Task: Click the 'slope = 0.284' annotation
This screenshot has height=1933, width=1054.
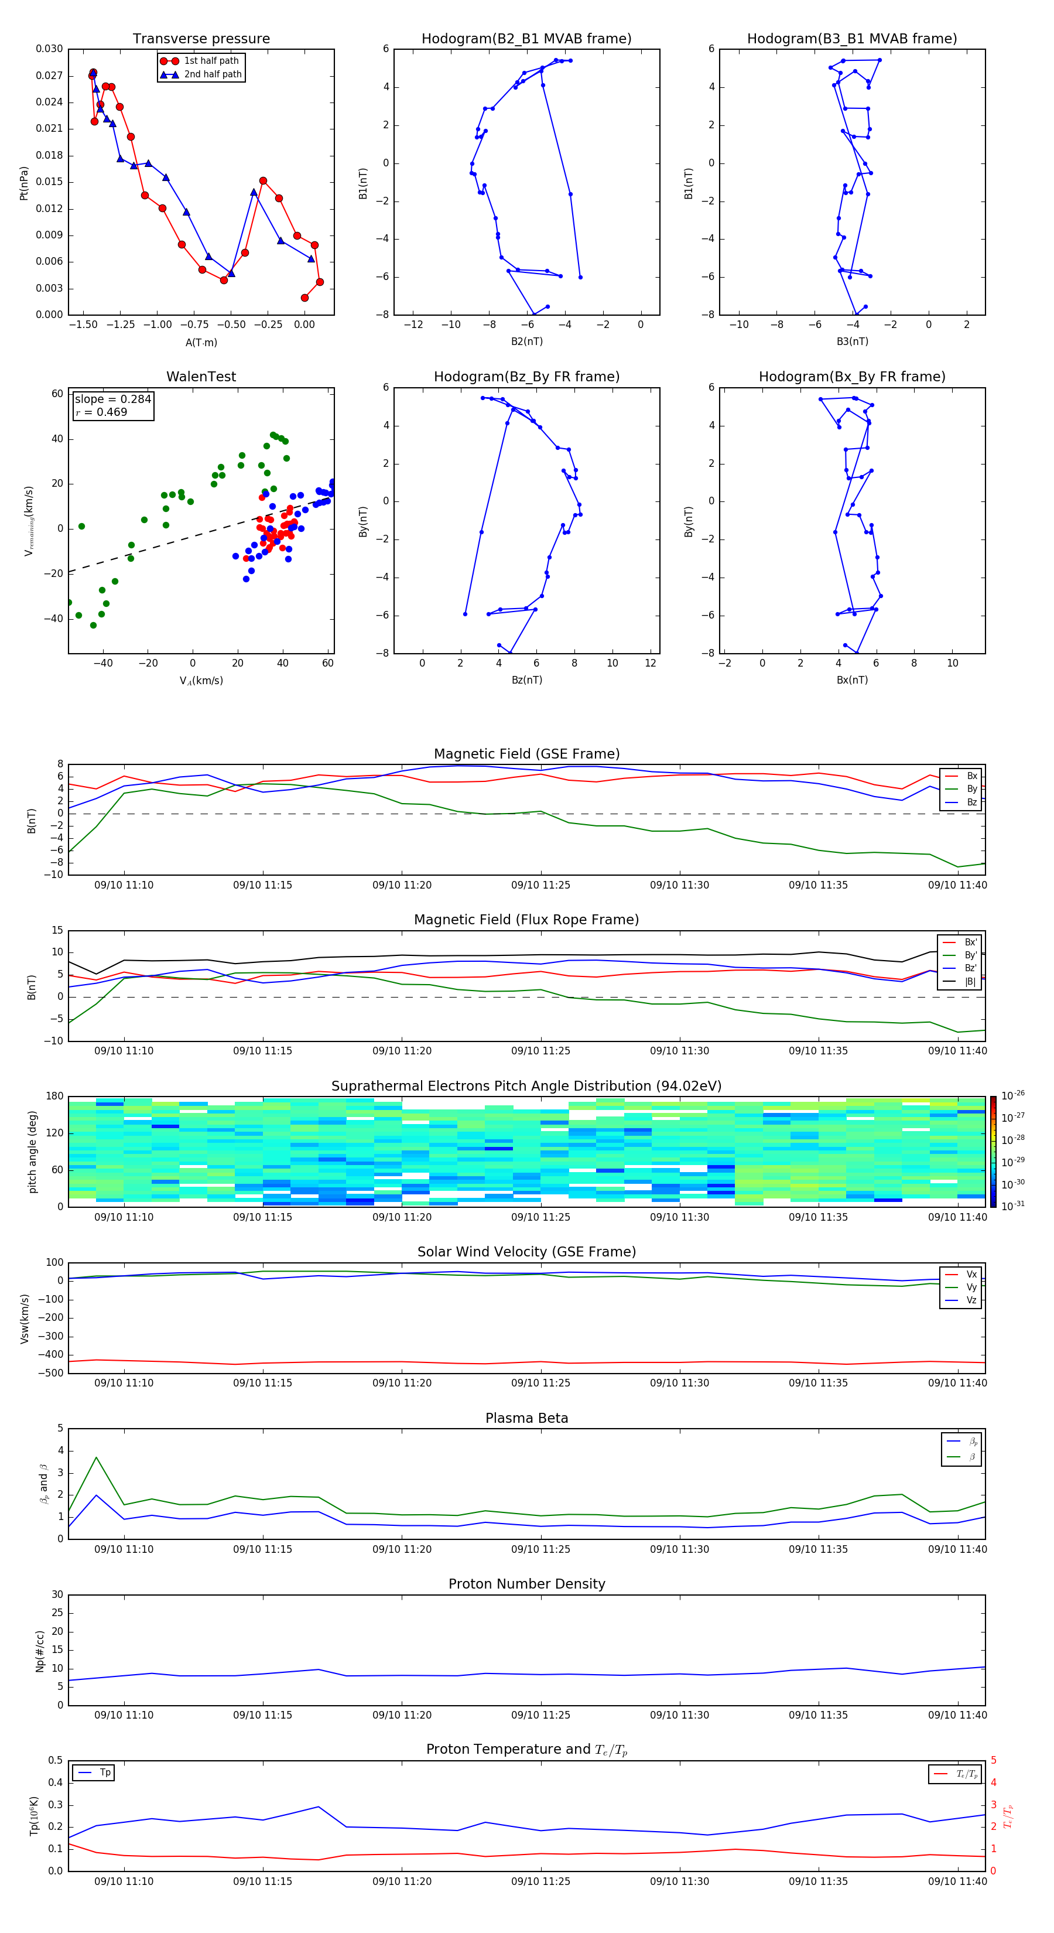Action: click(112, 399)
